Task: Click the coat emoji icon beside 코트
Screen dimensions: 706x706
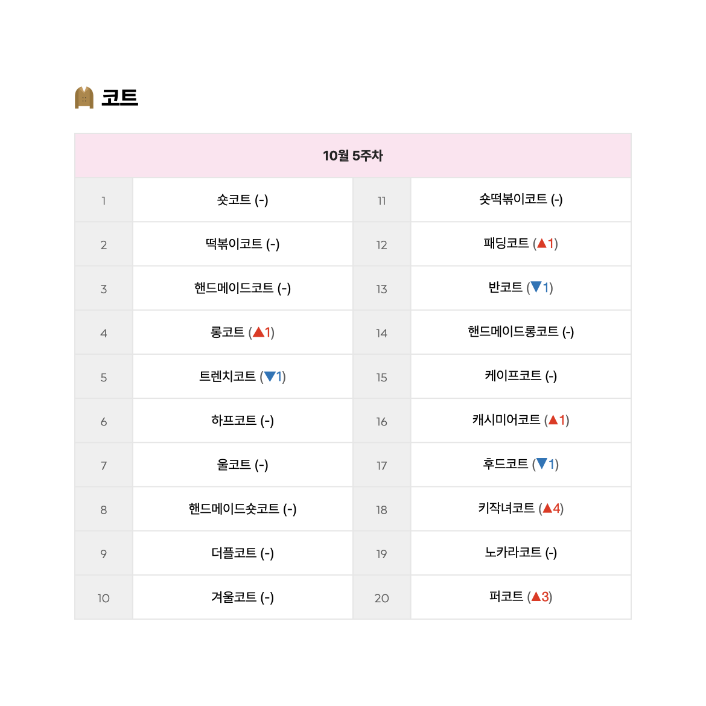Action: pyautogui.click(x=84, y=97)
